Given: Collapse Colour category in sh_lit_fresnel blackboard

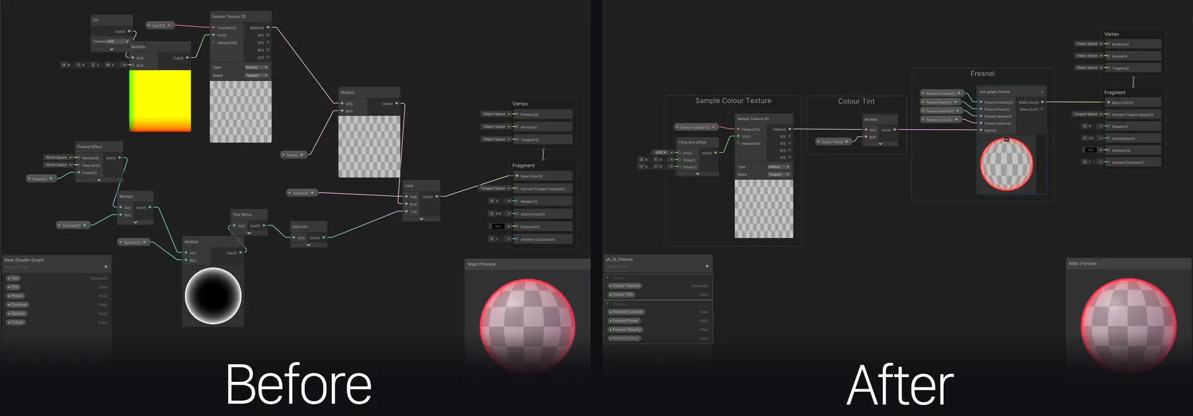Looking at the screenshot, I should [x=608, y=278].
